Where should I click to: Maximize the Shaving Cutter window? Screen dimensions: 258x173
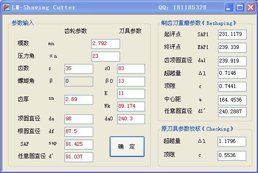pyautogui.click(x=240, y=8)
